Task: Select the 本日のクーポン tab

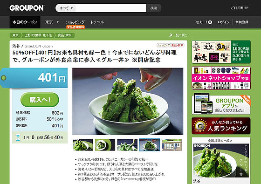Action: [x=25, y=22]
